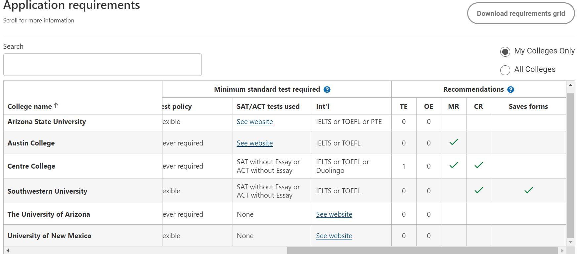Screen dimensions: 577x254
Task: Select My Colleges Only radio button
Action: click(x=505, y=52)
